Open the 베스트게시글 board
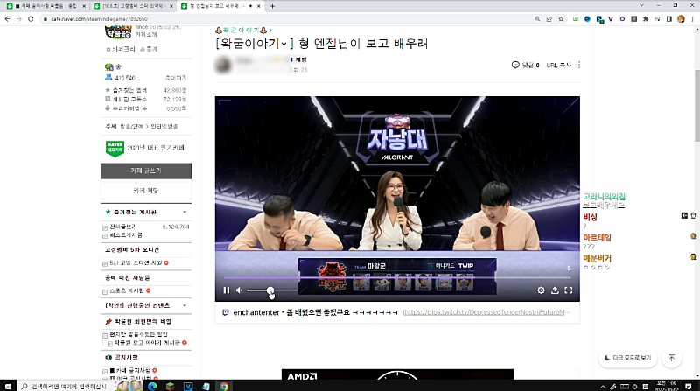 (126, 234)
